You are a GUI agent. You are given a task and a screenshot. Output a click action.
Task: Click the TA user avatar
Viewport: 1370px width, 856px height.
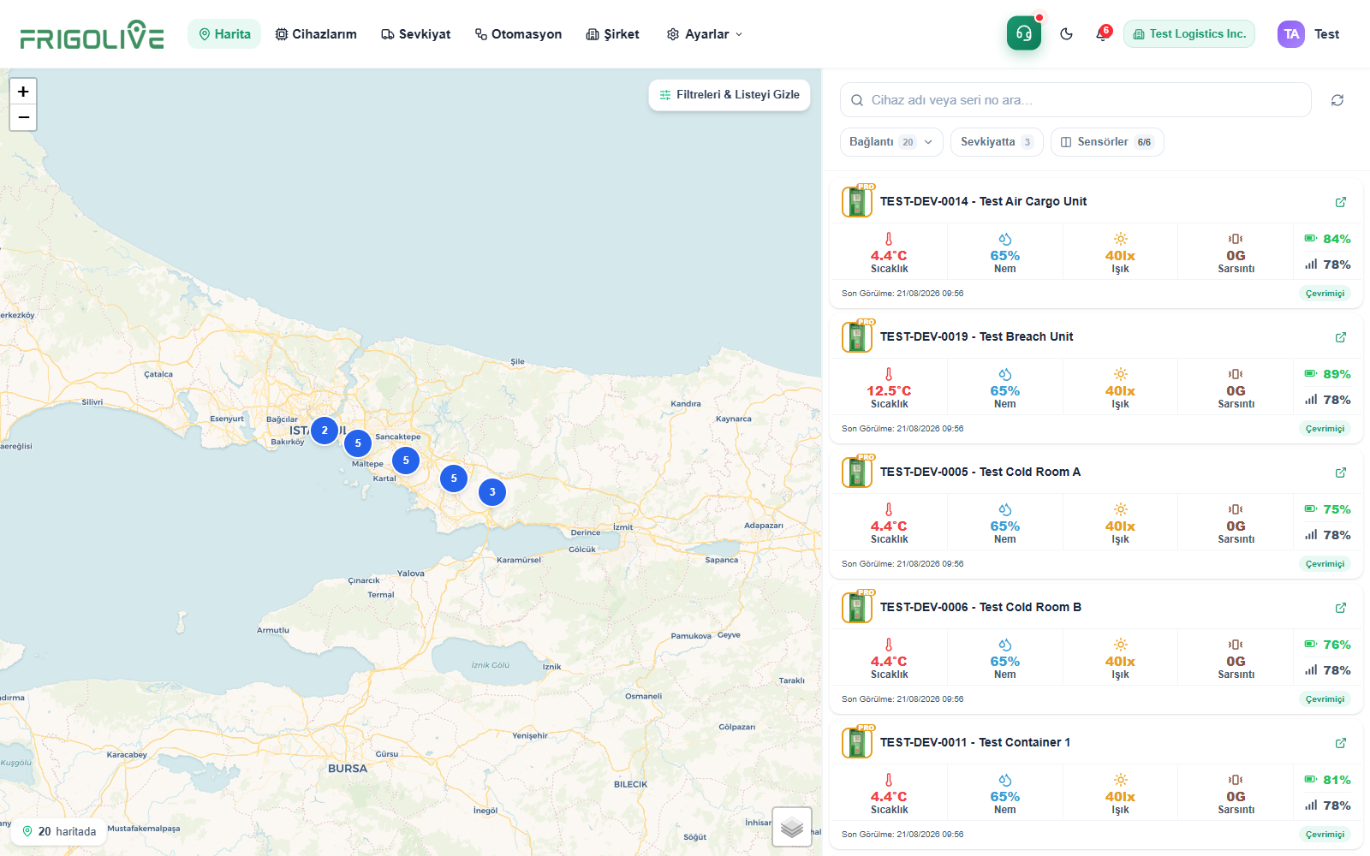(1291, 34)
